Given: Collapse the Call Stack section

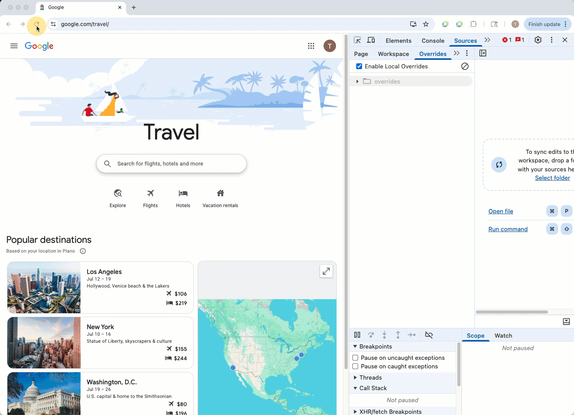Looking at the screenshot, I should click(355, 388).
